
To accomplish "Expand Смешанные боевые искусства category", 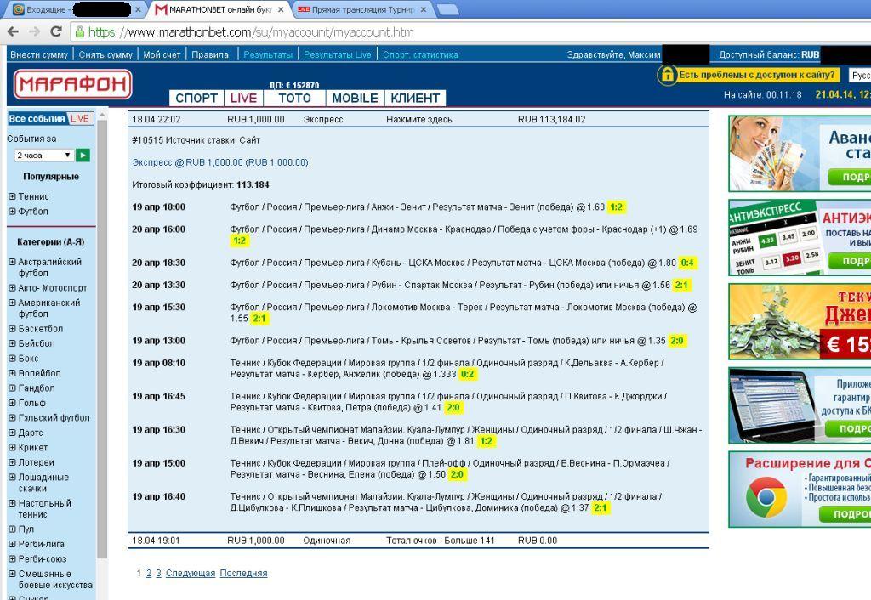I will [x=12, y=574].
